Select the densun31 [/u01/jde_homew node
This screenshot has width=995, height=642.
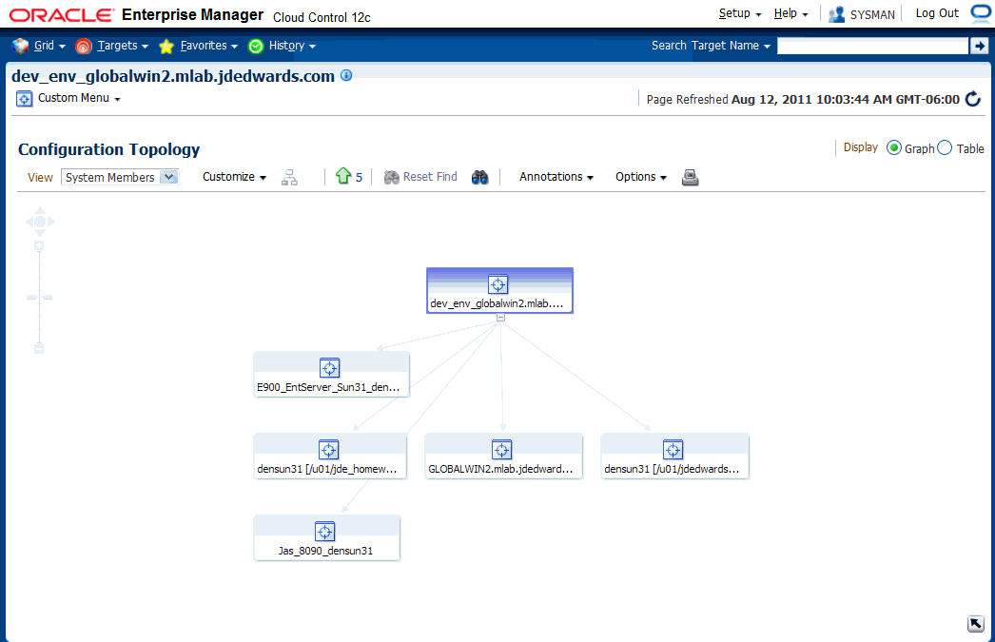tap(330, 457)
